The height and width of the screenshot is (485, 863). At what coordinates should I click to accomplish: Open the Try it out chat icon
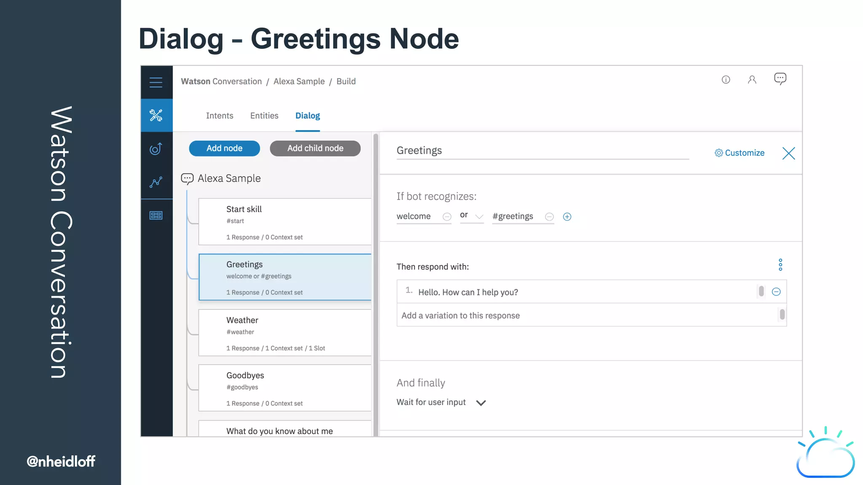pos(780,79)
